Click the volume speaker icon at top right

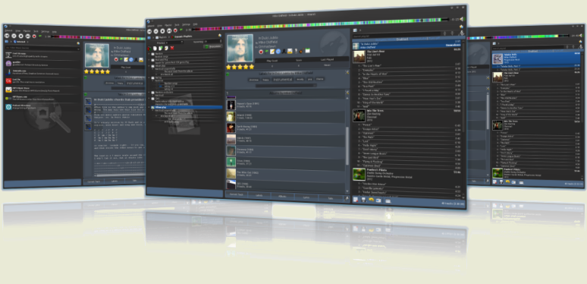pyautogui.click(x=461, y=19)
